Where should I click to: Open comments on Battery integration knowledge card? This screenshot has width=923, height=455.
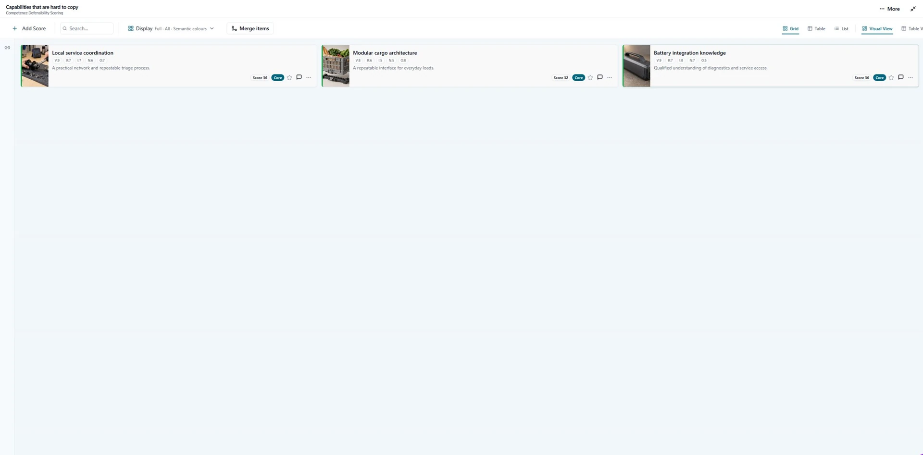click(901, 77)
